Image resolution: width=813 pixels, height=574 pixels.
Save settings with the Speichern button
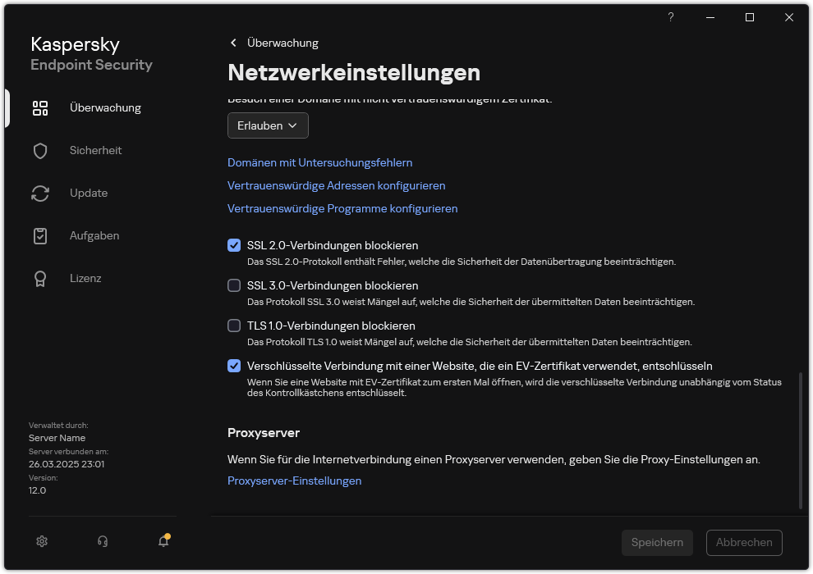[x=657, y=542]
